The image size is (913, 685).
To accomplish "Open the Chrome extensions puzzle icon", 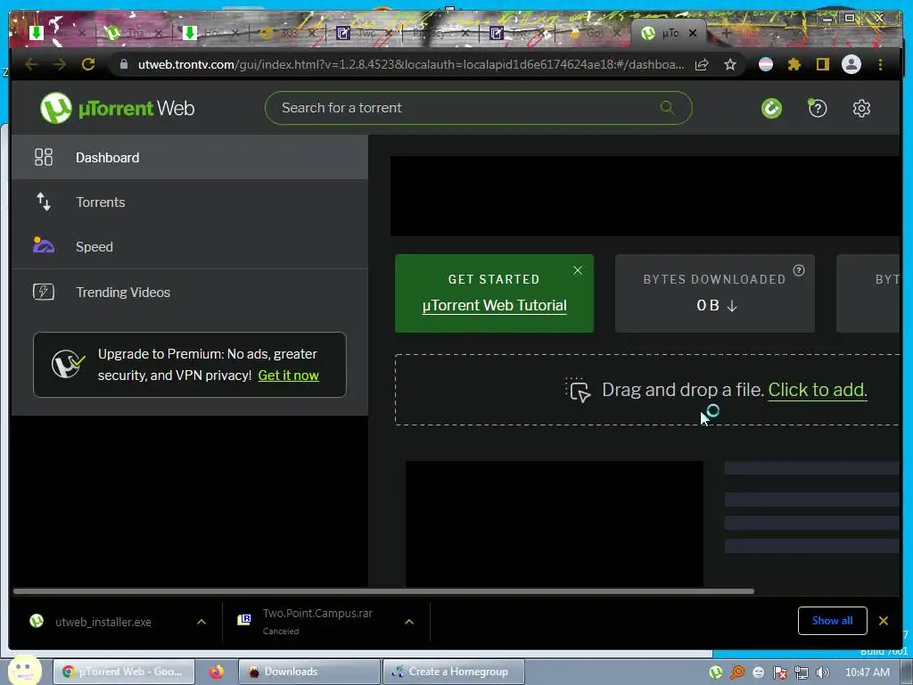I will pyautogui.click(x=794, y=64).
